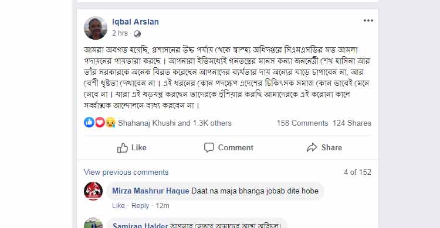Like Mirza Mashrur Haque's comment
440x228 pixels.
119,206
